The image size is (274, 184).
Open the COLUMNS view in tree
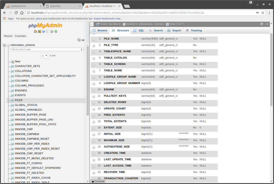click(x=21, y=81)
